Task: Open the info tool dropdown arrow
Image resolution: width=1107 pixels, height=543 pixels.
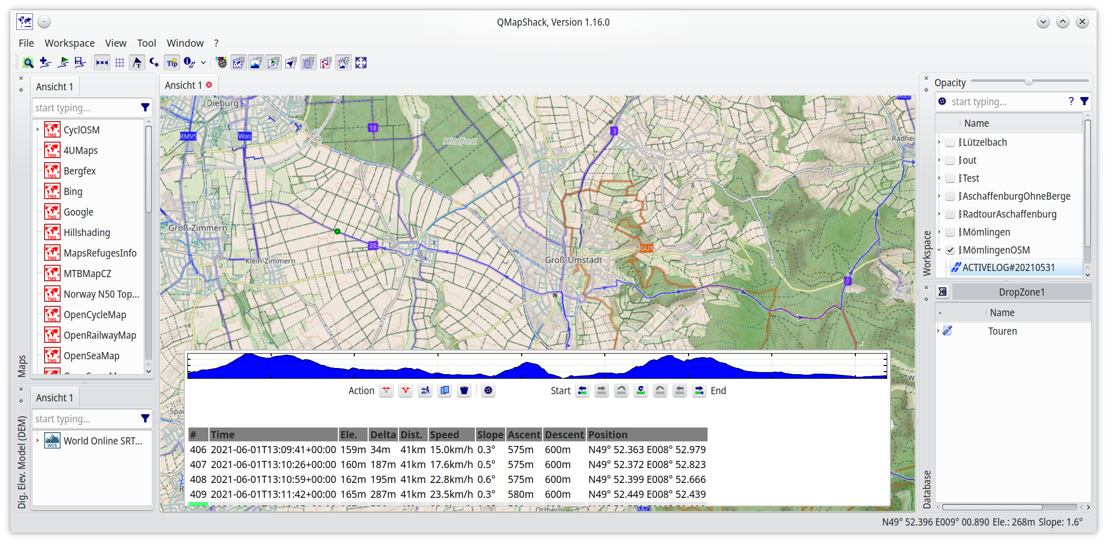Action: click(x=203, y=62)
